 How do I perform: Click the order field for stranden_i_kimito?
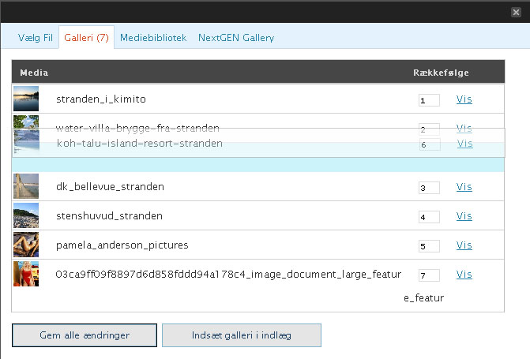pos(429,100)
